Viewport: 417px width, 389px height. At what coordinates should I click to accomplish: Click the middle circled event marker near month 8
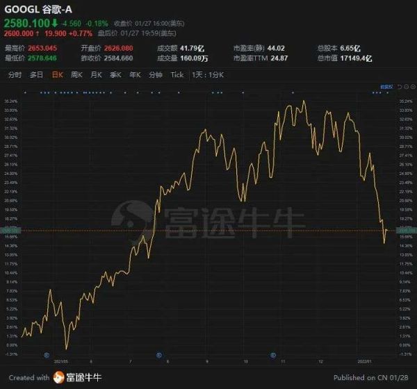159,355
